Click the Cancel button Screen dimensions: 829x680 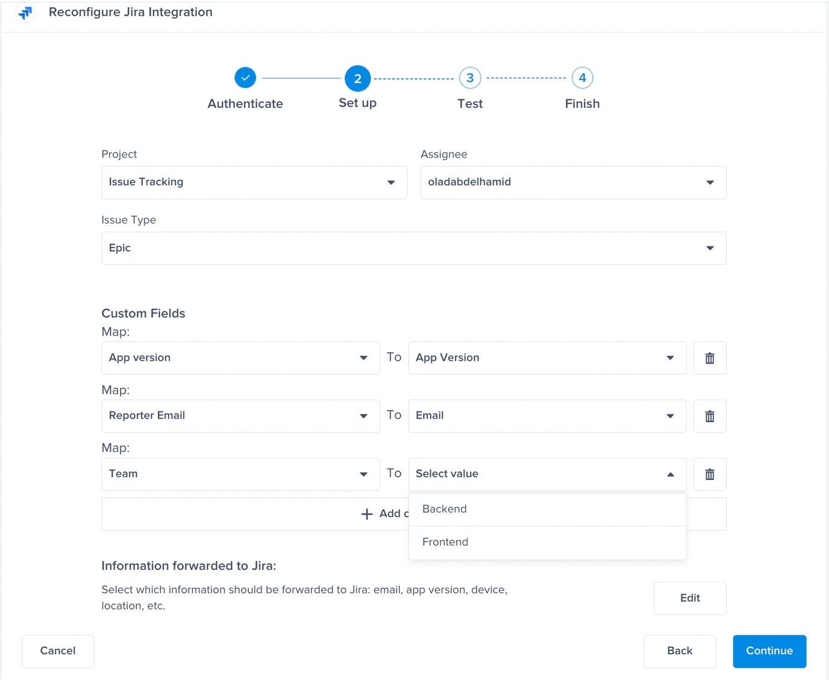tap(58, 651)
